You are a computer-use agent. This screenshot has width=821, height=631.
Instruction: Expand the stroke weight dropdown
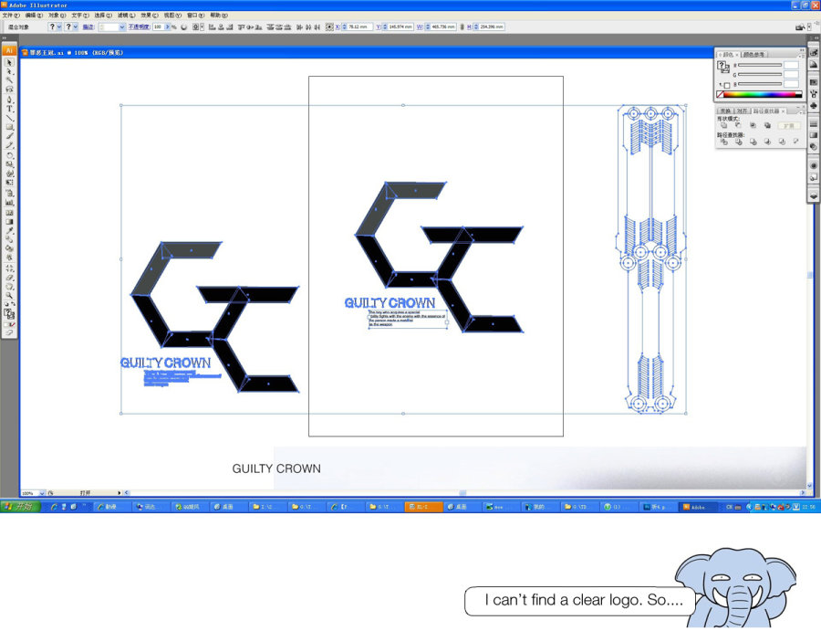122,26
